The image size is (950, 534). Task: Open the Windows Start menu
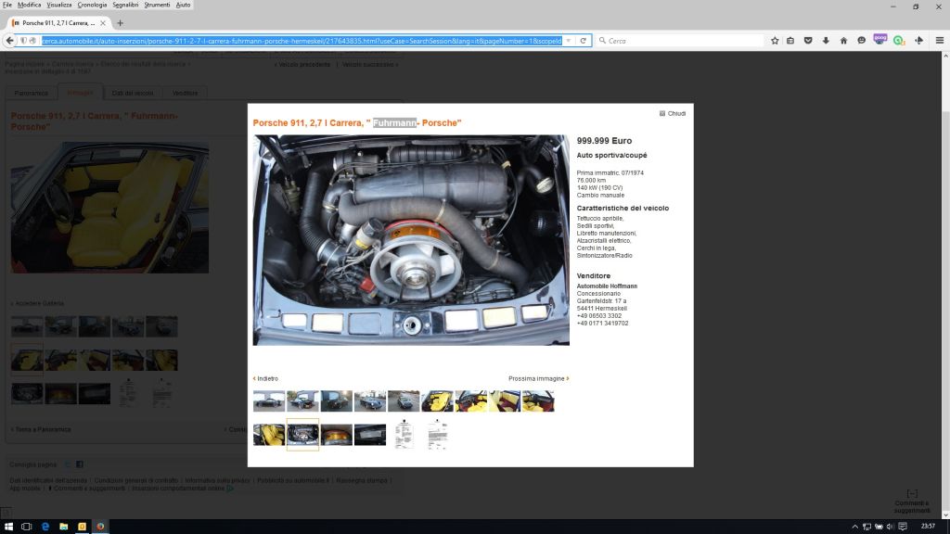(x=8, y=527)
